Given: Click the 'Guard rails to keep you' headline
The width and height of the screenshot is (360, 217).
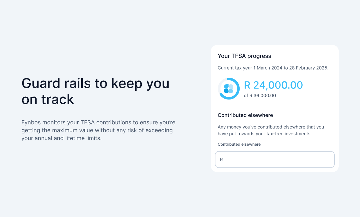Looking at the screenshot, I should pyautogui.click(x=95, y=83).
